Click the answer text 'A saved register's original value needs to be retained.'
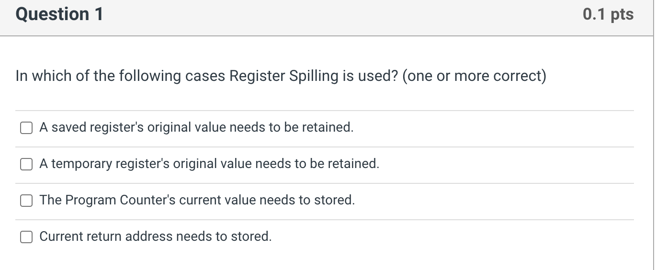 point(196,127)
